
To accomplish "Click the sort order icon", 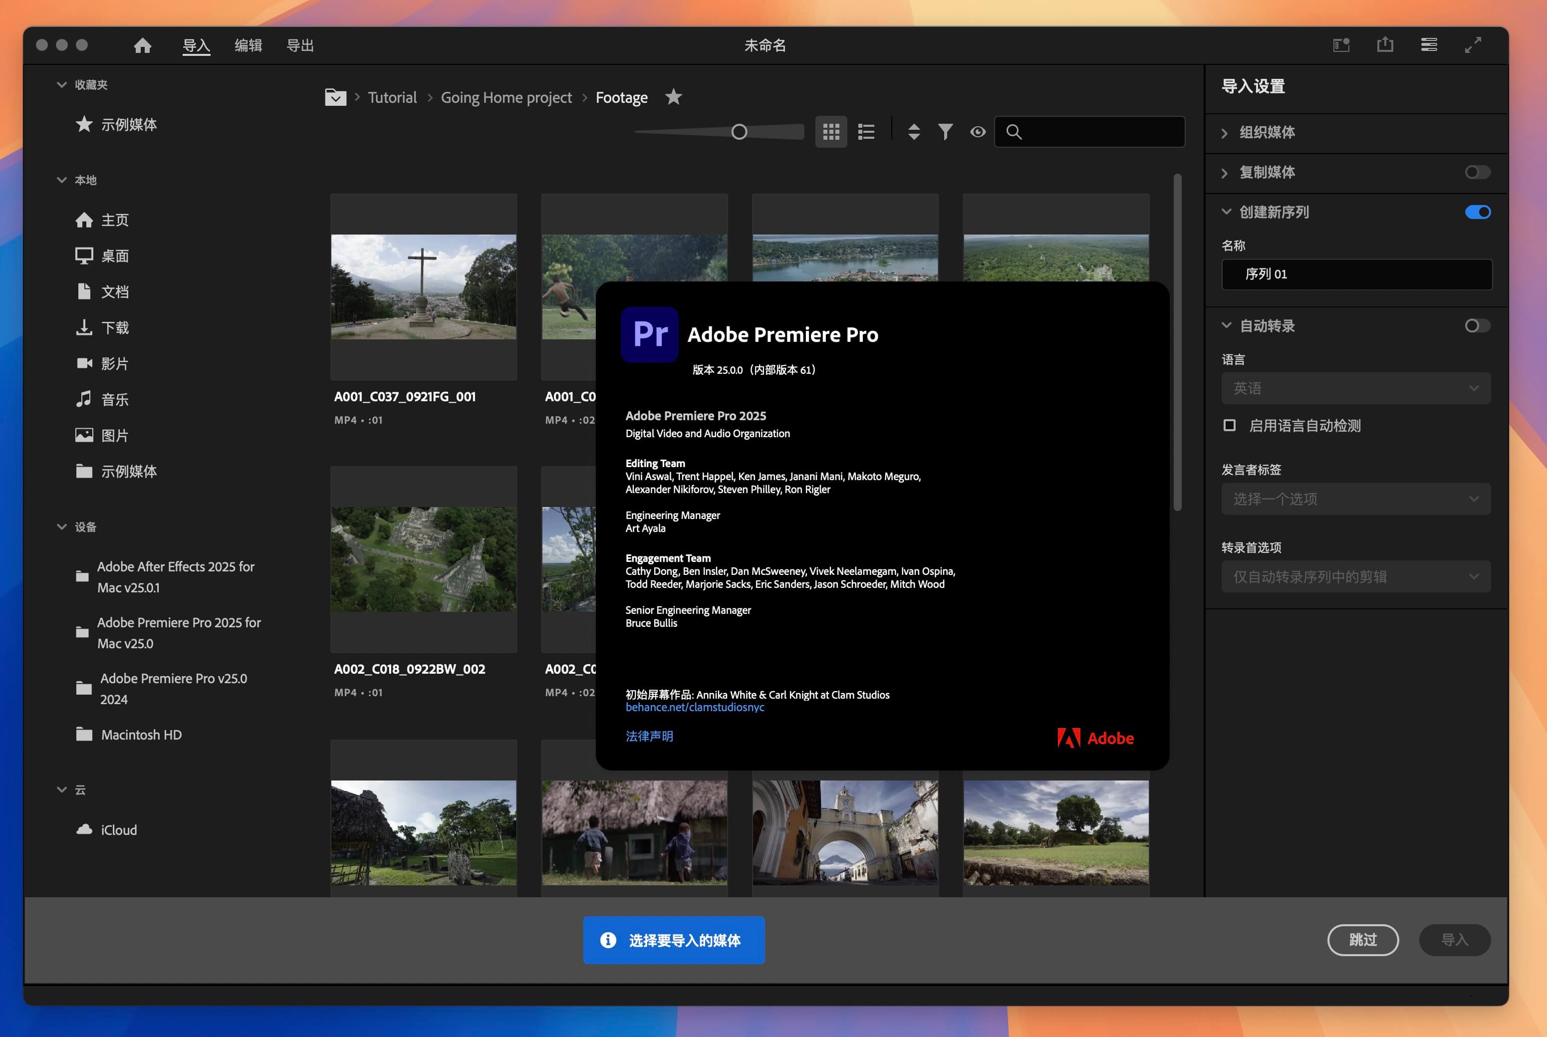I will tap(914, 131).
